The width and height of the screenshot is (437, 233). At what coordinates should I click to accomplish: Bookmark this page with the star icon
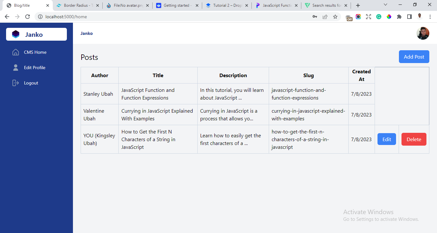point(335,16)
